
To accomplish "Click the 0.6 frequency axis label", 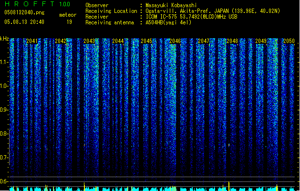I will tap(4, 181).
